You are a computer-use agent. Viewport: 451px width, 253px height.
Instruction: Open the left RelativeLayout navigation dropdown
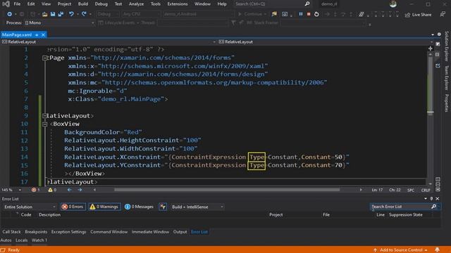point(109,42)
